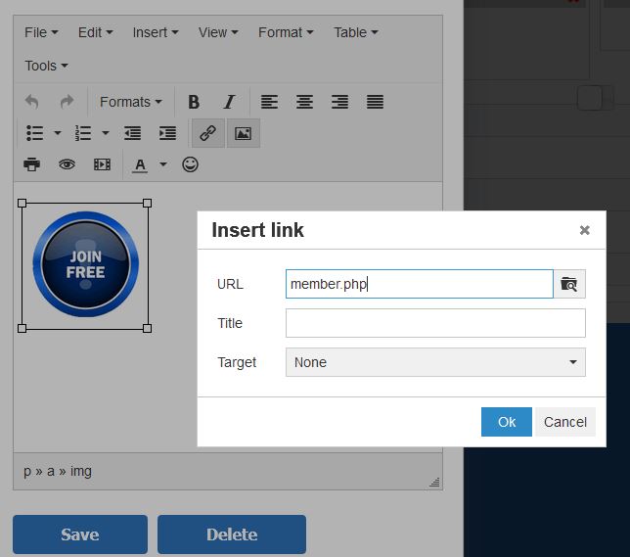This screenshot has width=630, height=557.
Task: Click the browse file icon beside URL
Action: pos(569,285)
